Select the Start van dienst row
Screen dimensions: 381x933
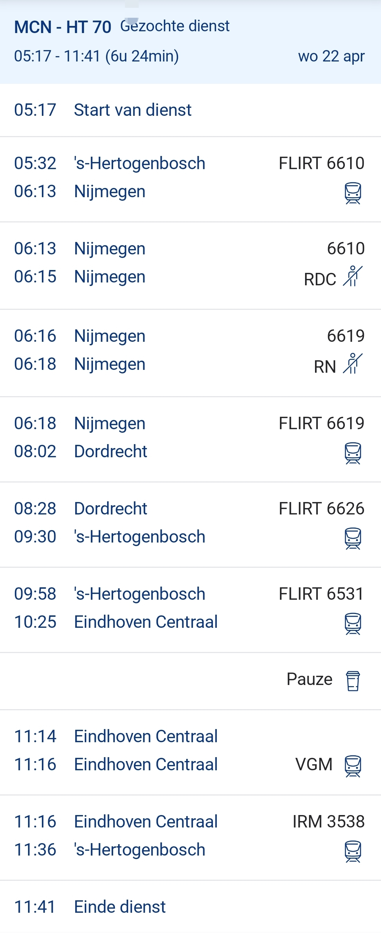[x=132, y=110]
